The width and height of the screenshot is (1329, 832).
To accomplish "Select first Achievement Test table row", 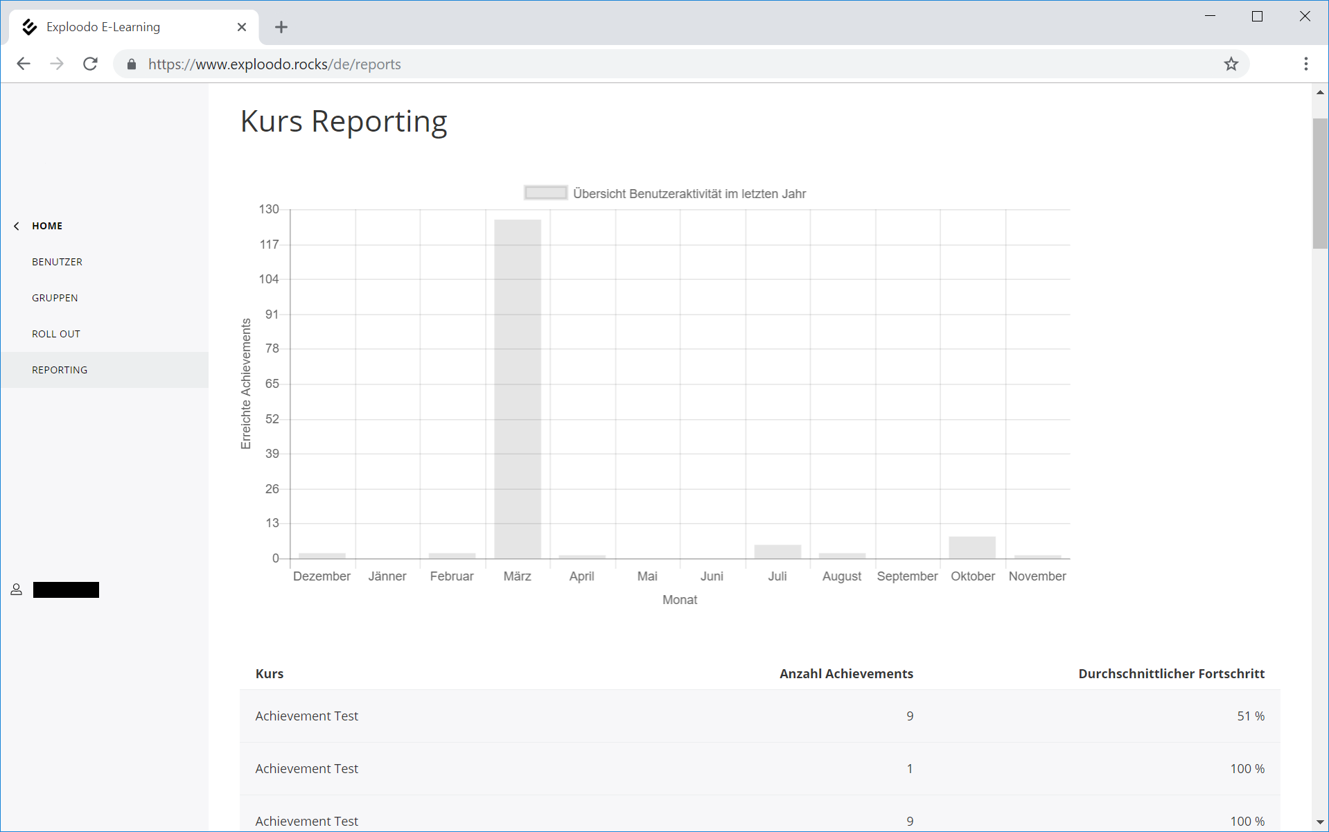I will tap(759, 716).
